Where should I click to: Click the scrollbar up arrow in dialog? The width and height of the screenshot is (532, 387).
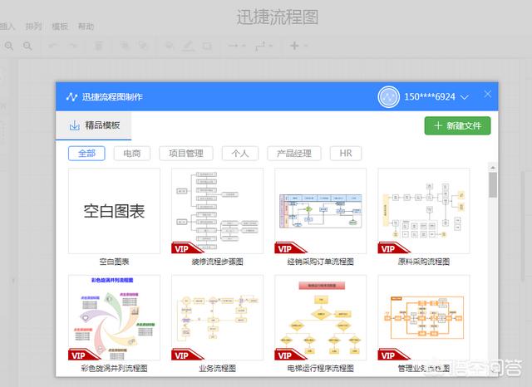click(x=493, y=168)
